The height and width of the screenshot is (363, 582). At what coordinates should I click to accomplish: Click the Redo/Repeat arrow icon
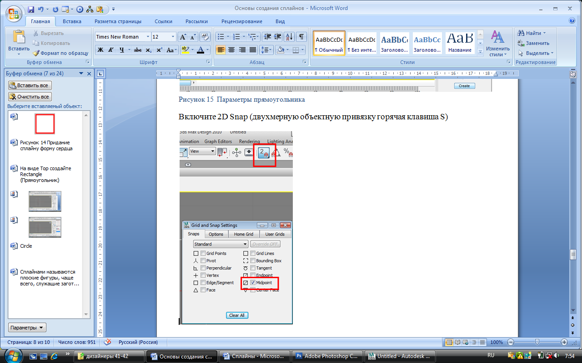point(55,9)
